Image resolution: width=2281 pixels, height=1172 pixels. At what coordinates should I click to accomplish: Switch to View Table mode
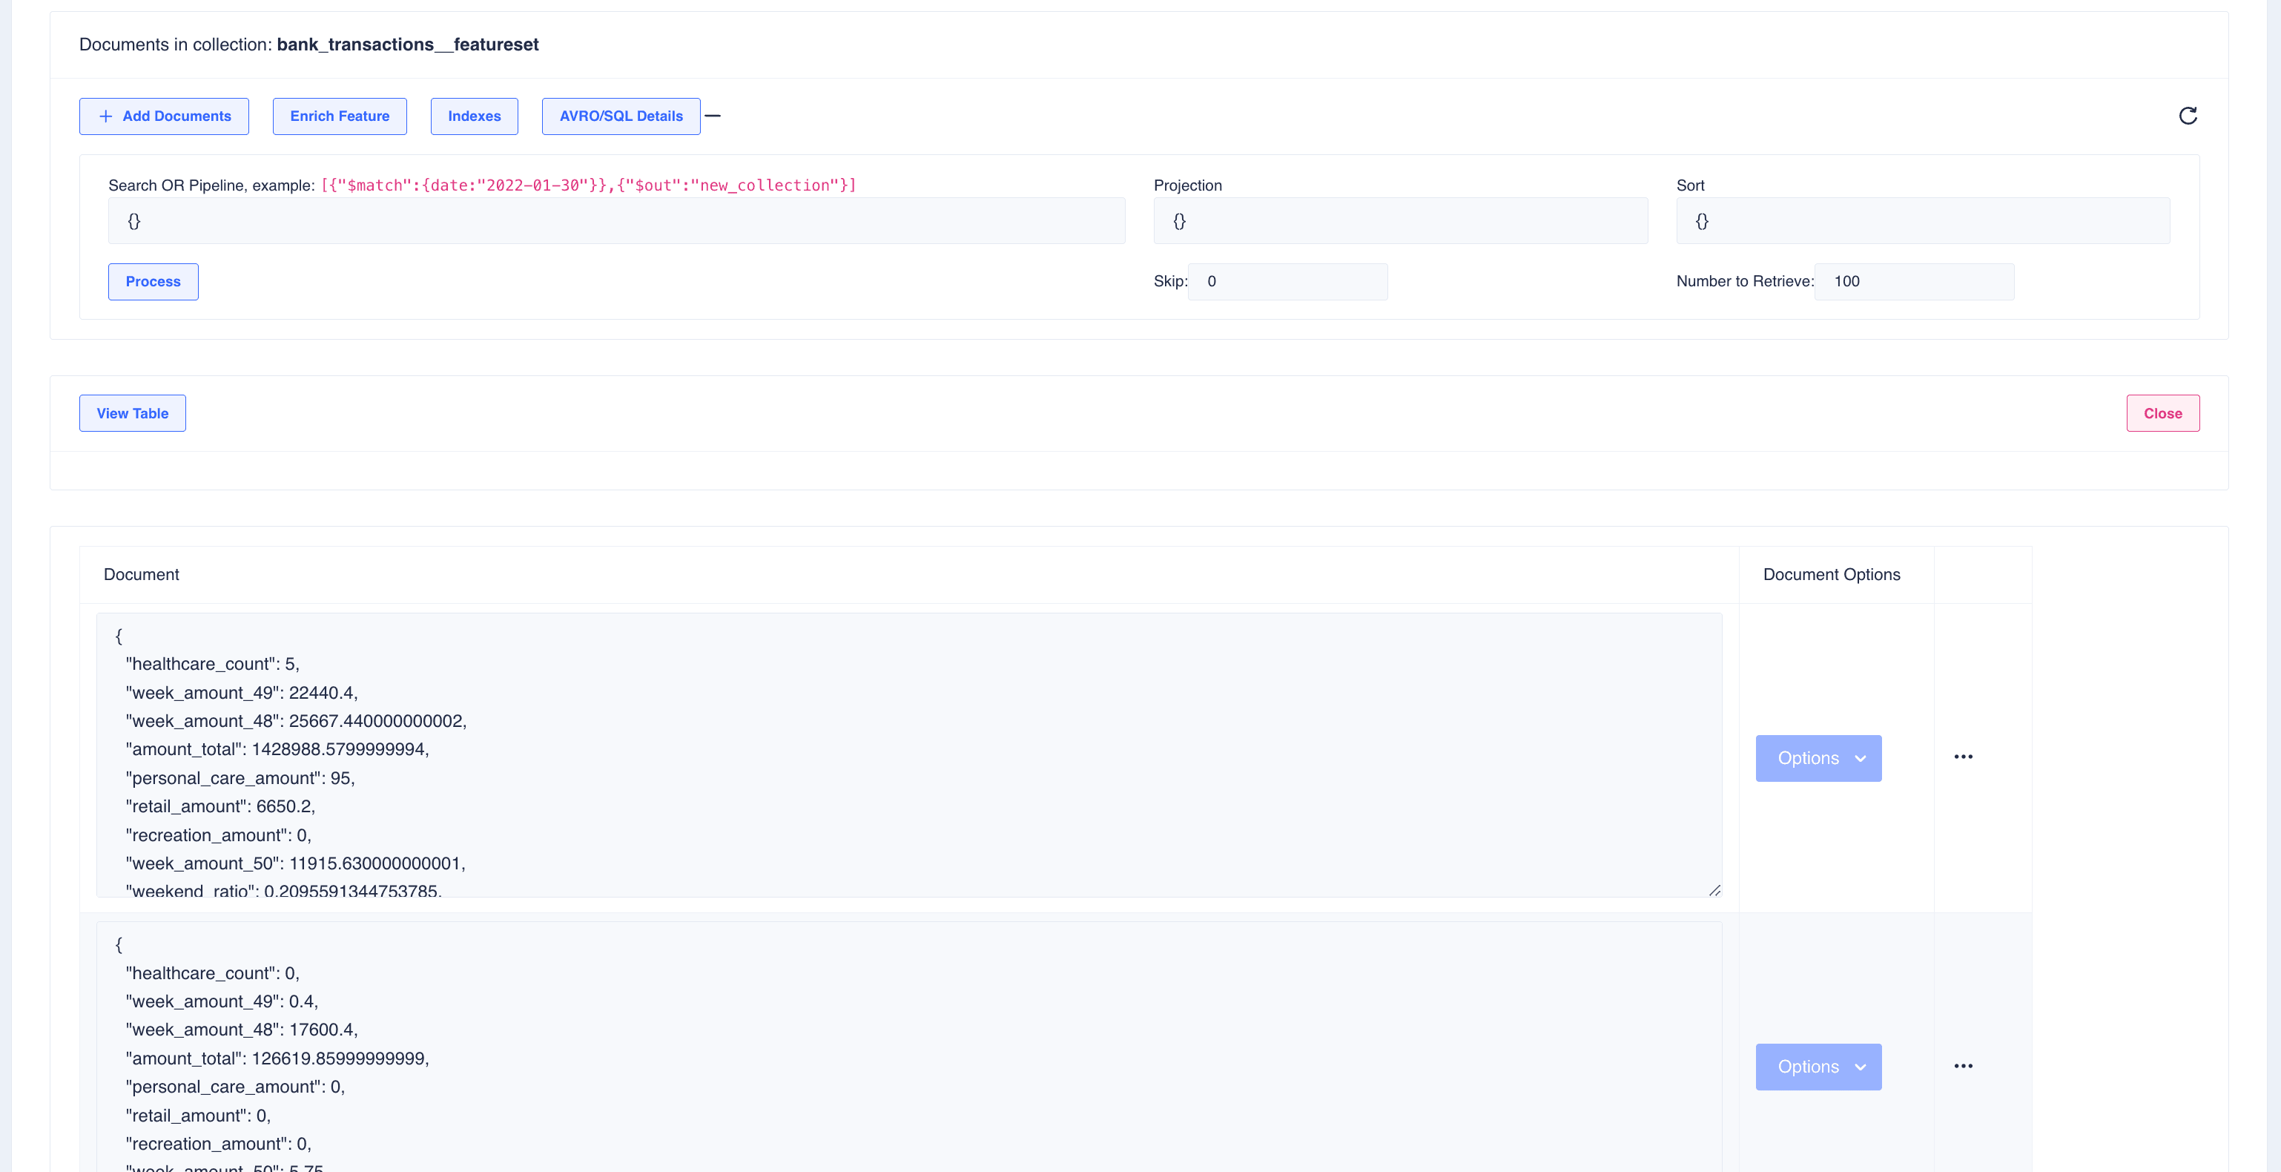click(132, 414)
